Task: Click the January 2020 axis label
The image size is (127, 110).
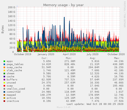Action: click(x=46, y=54)
